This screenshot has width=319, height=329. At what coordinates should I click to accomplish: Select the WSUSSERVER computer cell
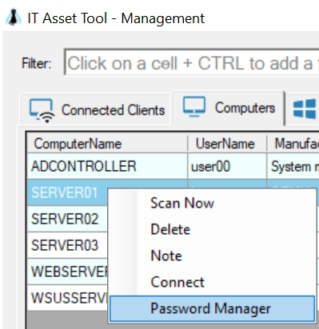pos(67,298)
